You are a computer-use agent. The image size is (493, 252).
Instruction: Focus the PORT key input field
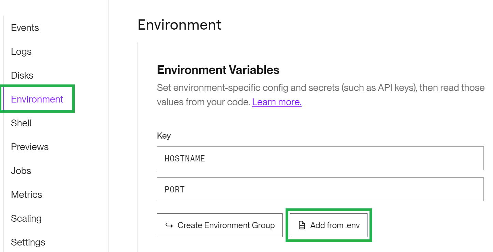click(x=320, y=189)
